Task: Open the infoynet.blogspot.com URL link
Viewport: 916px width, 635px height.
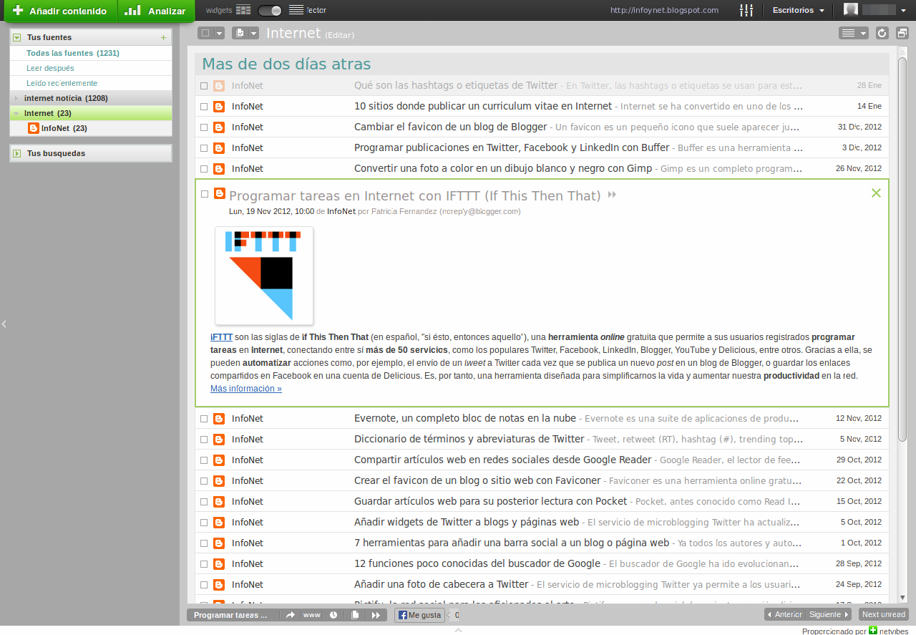Action: click(664, 11)
